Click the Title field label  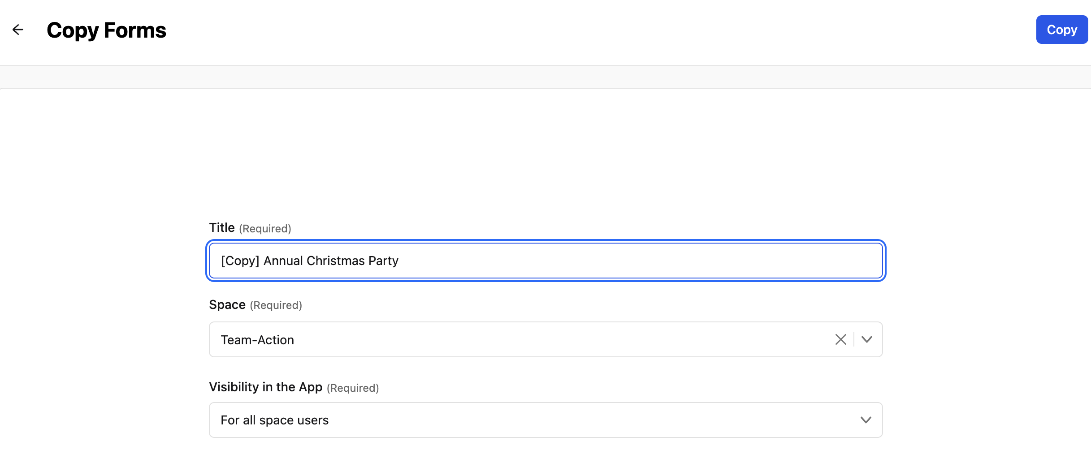tap(222, 227)
